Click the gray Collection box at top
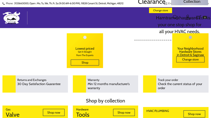 click(x=190, y=2)
